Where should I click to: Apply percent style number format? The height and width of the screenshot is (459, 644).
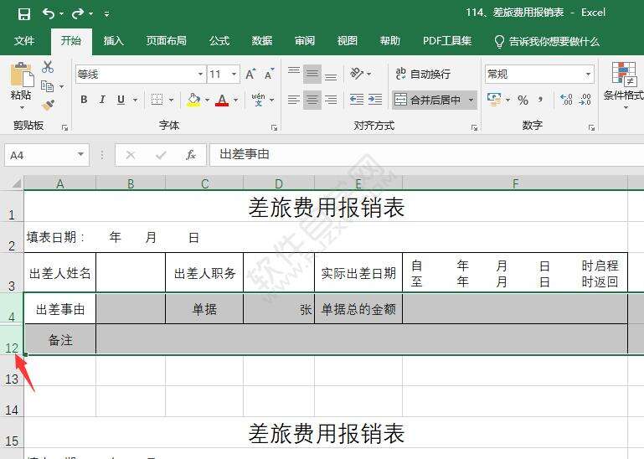coord(523,100)
